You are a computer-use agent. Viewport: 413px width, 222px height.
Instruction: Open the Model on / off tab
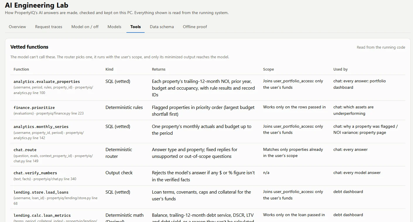[x=85, y=27]
